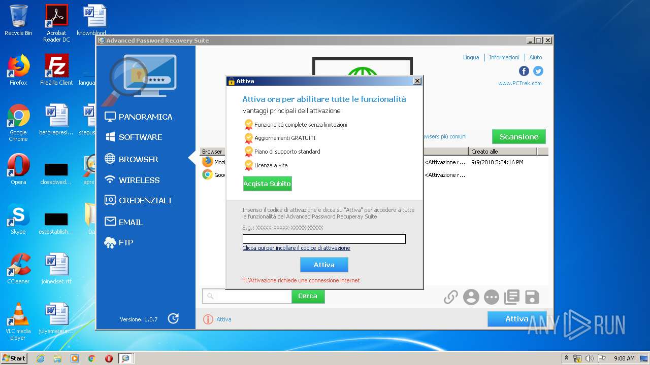Open Google Chrome desktop shortcut

(18, 123)
